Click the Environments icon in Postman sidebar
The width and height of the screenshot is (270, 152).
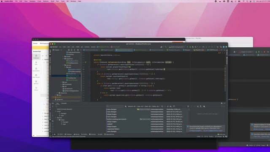[x=36, y=69]
